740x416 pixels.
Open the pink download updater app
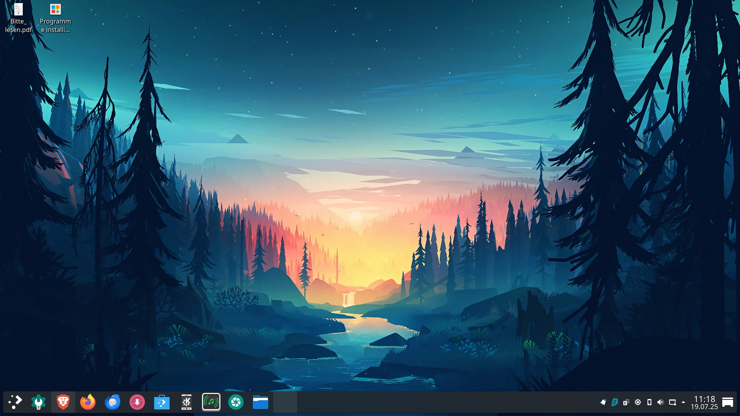tap(137, 402)
